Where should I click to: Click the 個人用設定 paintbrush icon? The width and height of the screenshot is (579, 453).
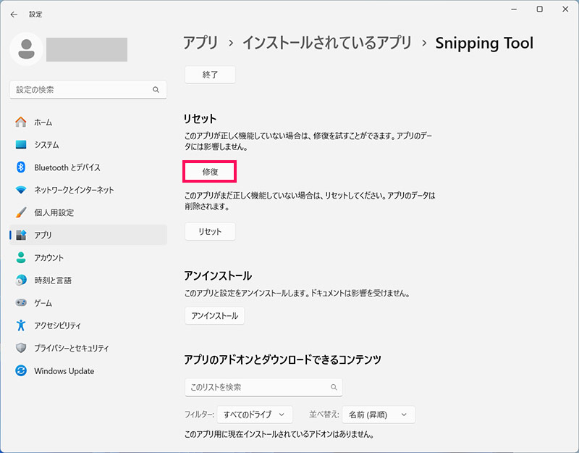(x=21, y=212)
